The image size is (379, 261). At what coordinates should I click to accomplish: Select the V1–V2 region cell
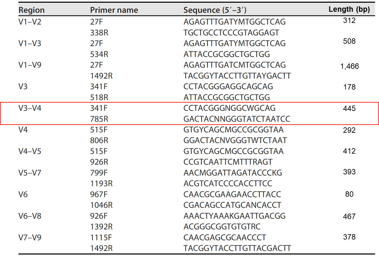click(30, 22)
